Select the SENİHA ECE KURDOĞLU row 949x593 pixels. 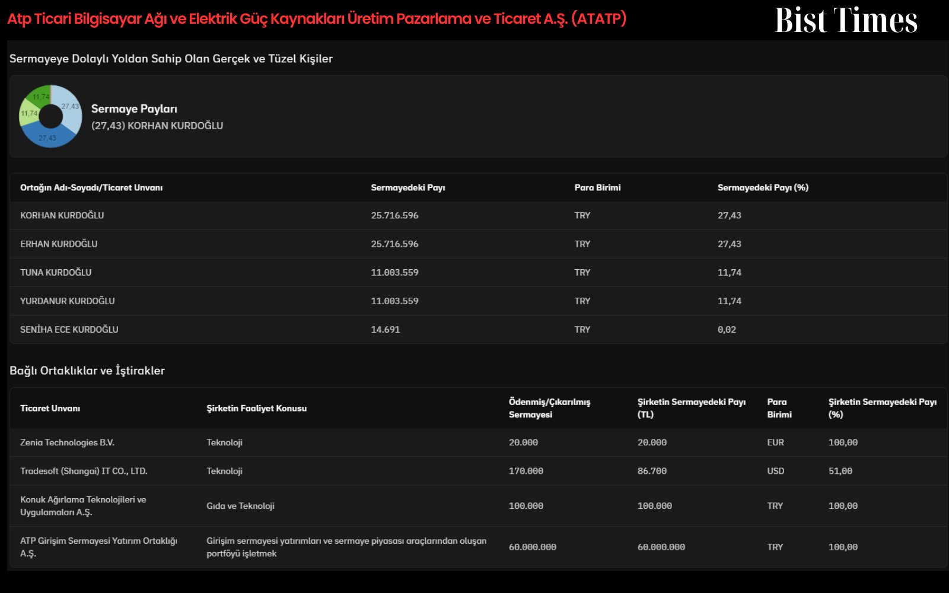click(478, 329)
